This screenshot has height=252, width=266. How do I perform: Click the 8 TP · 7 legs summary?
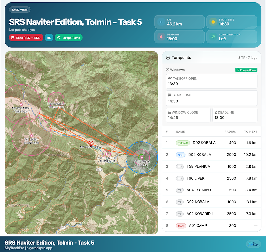pyautogui.click(x=247, y=58)
